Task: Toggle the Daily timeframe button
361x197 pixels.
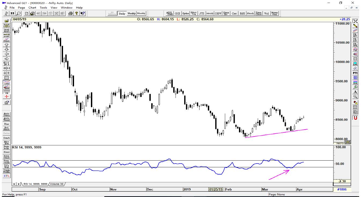Action: [x=122, y=13]
